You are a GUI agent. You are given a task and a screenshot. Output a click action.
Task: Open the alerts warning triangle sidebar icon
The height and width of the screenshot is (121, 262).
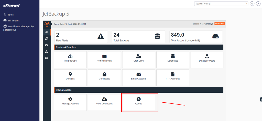pyautogui.click(x=47, y=51)
